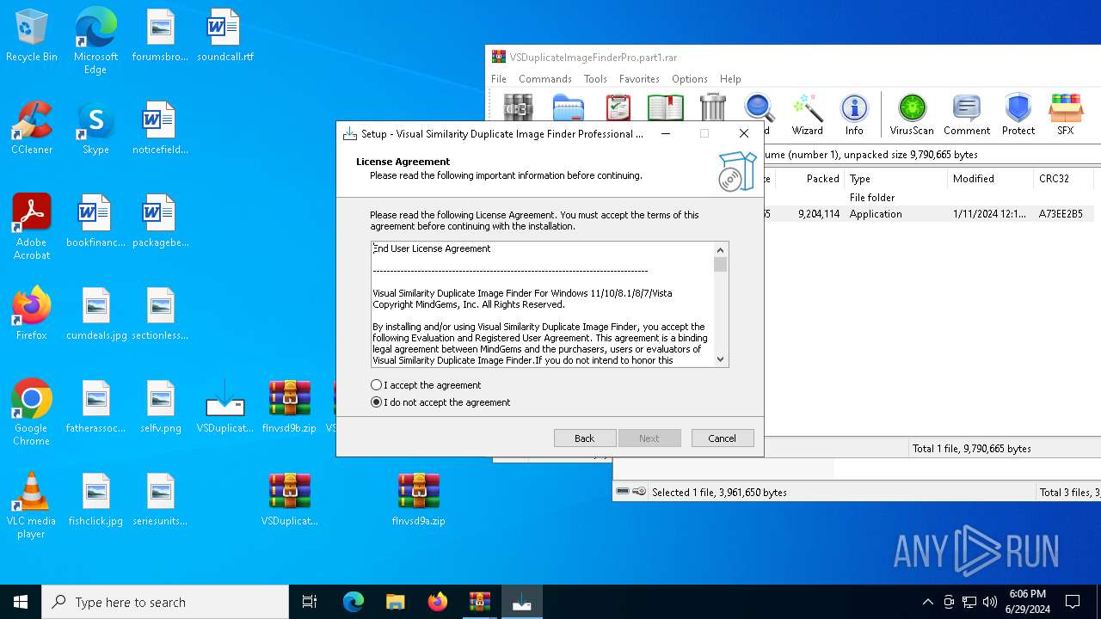Click the license agreement scrollbar thumb

click(x=721, y=265)
